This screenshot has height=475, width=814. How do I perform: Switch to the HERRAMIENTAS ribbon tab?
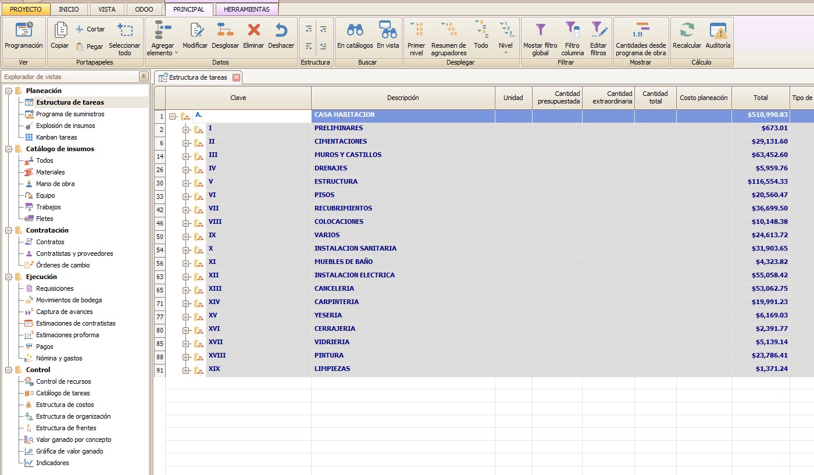pos(247,9)
